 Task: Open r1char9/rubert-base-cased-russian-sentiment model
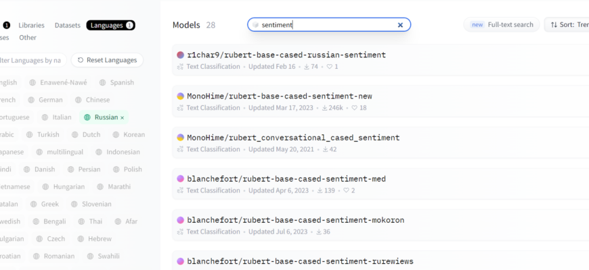click(286, 55)
